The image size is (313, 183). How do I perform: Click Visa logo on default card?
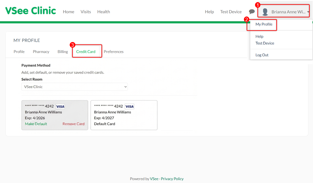tap(129, 106)
